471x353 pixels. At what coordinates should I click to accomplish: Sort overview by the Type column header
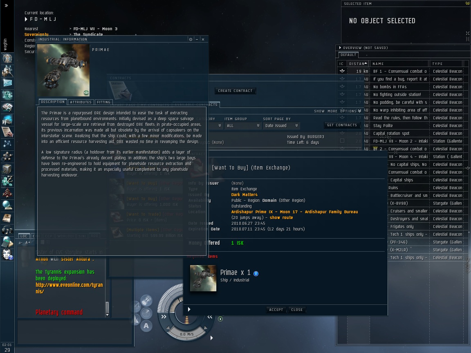[x=446, y=64]
